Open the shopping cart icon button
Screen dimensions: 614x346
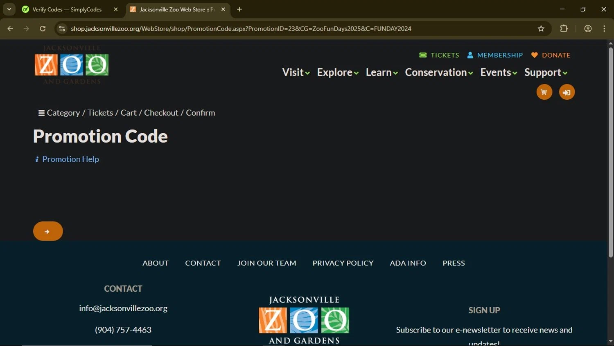(x=544, y=92)
